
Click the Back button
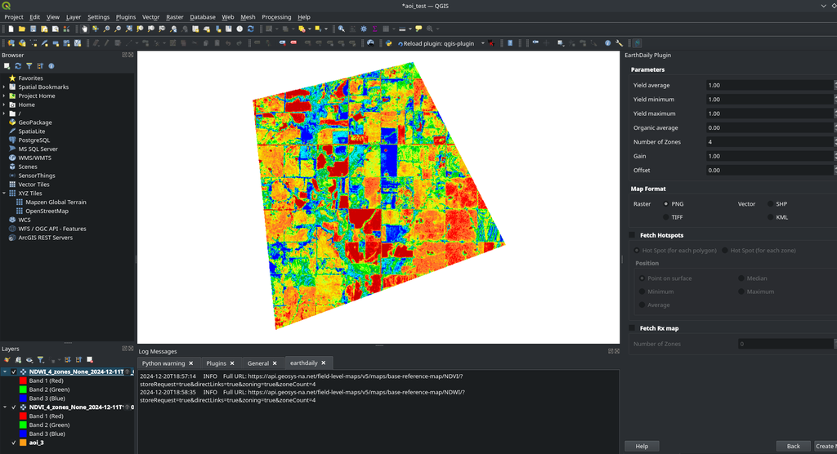point(793,446)
